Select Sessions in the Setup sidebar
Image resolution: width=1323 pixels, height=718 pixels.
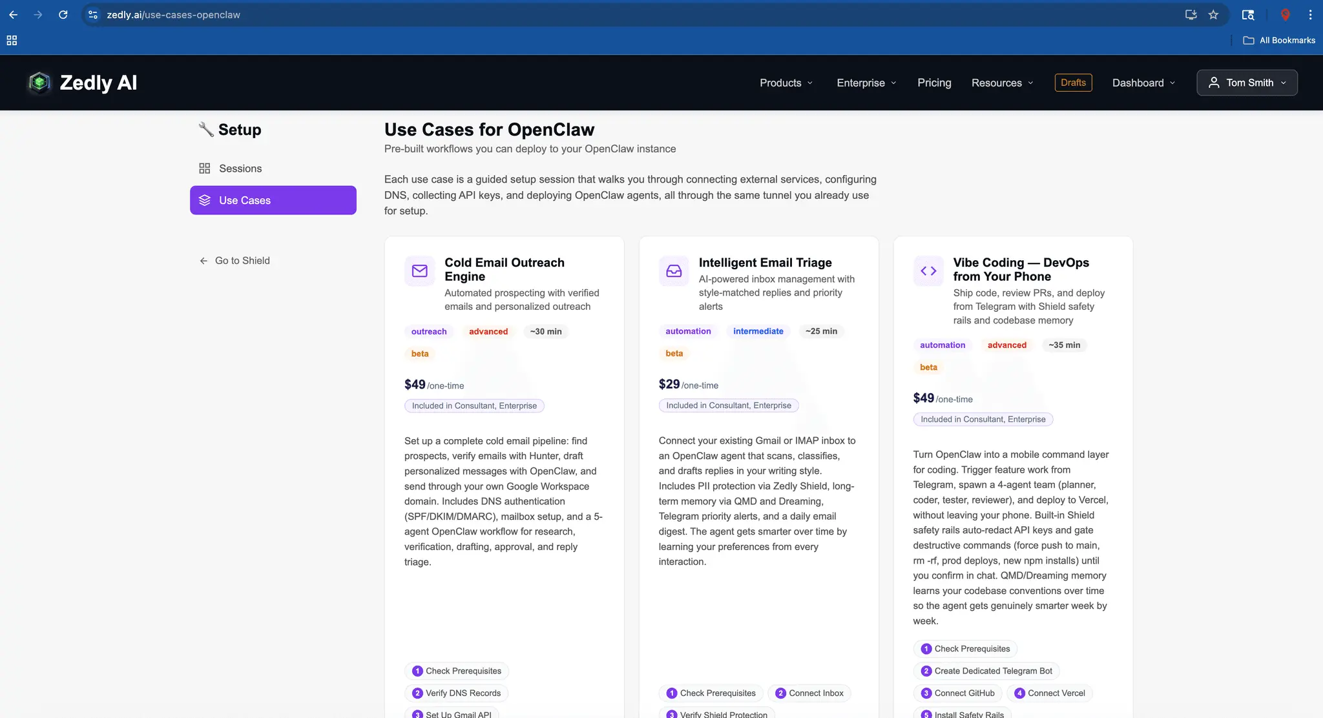click(x=273, y=169)
